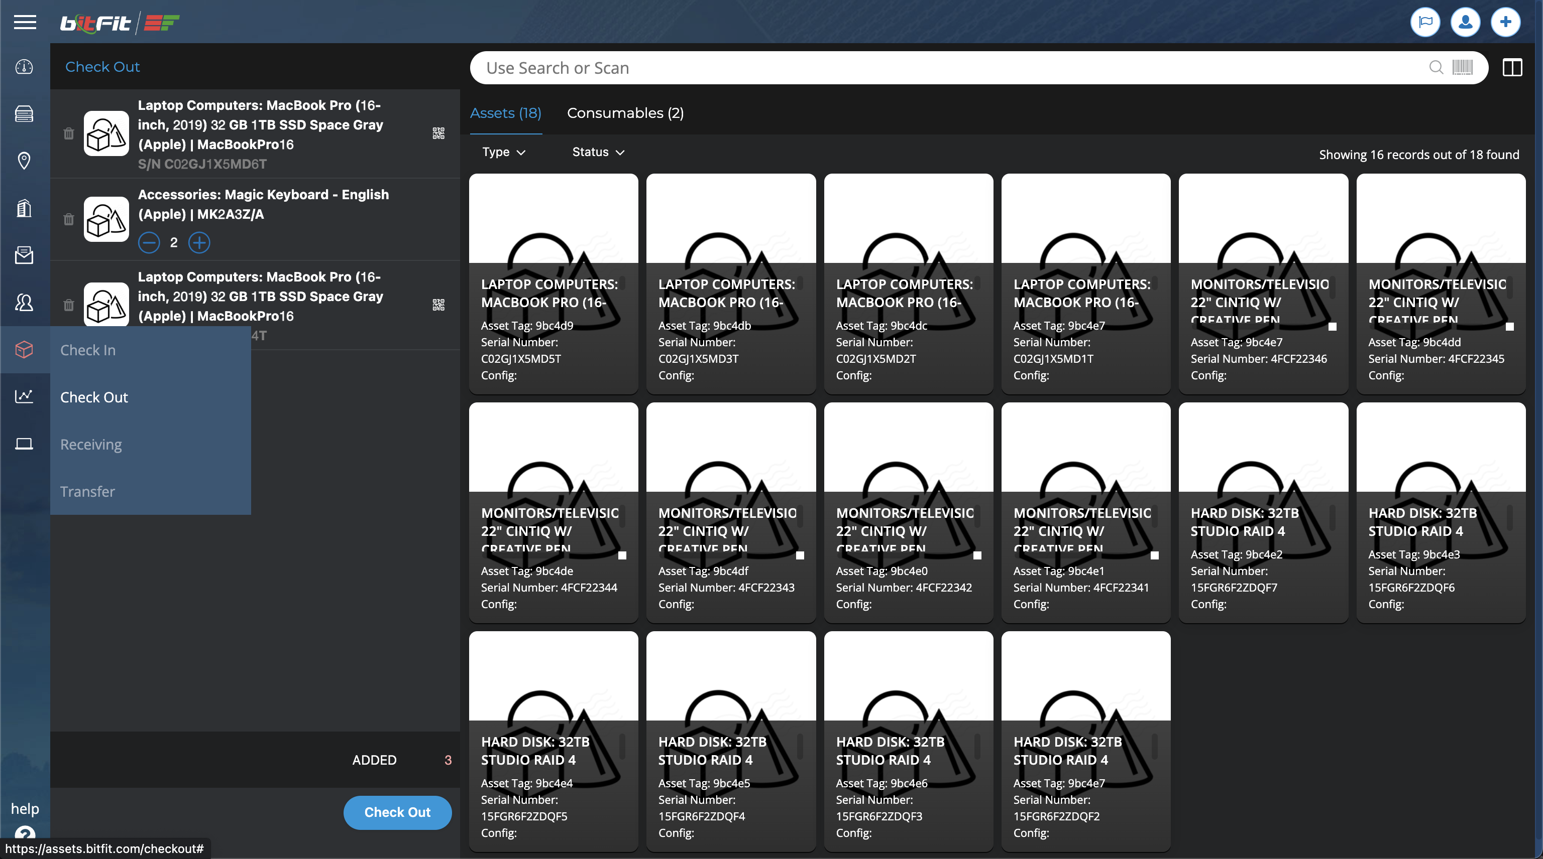This screenshot has width=1543, height=859.
Task: Open the mail envelope icon in sidebar
Action: pyautogui.click(x=24, y=255)
